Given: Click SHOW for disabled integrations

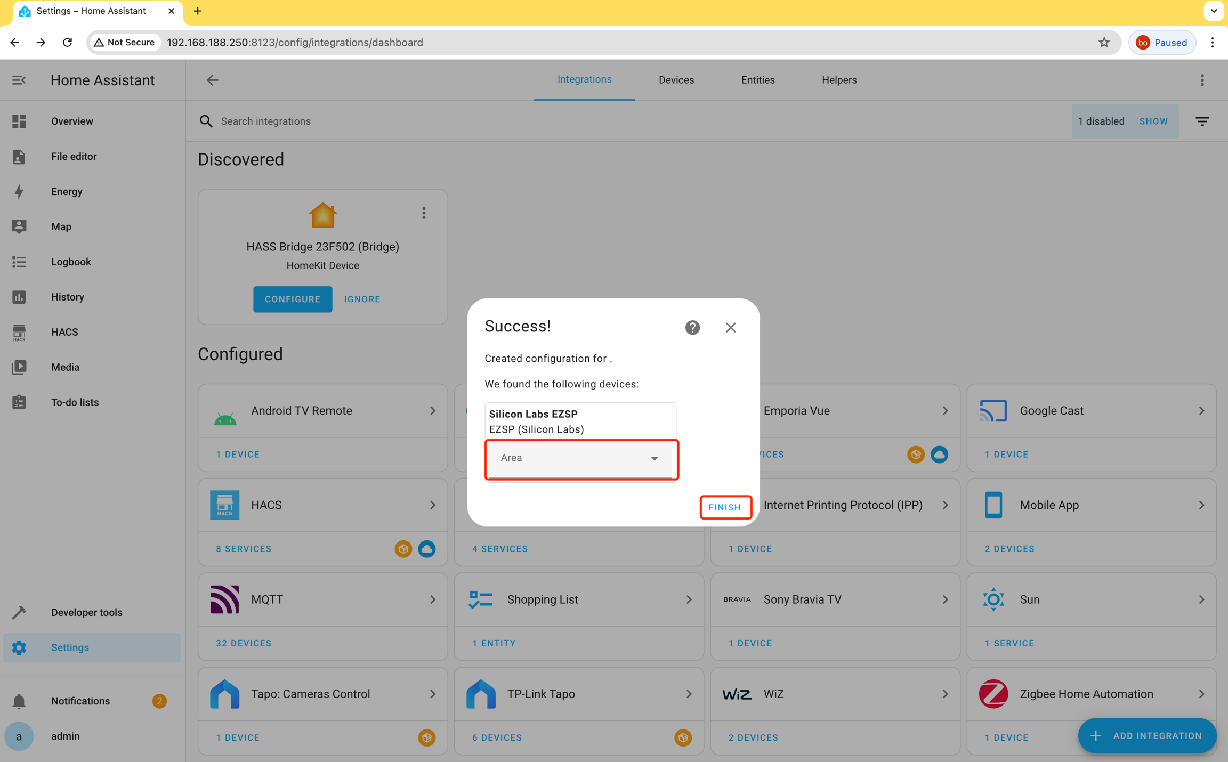Looking at the screenshot, I should pos(1153,121).
